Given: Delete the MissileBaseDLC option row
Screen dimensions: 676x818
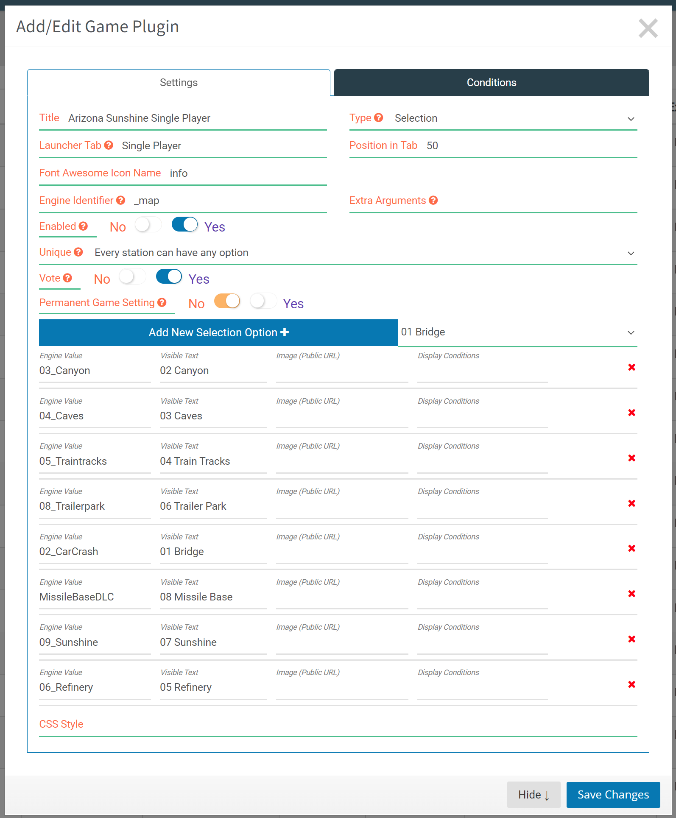Looking at the screenshot, I should 631,594.
